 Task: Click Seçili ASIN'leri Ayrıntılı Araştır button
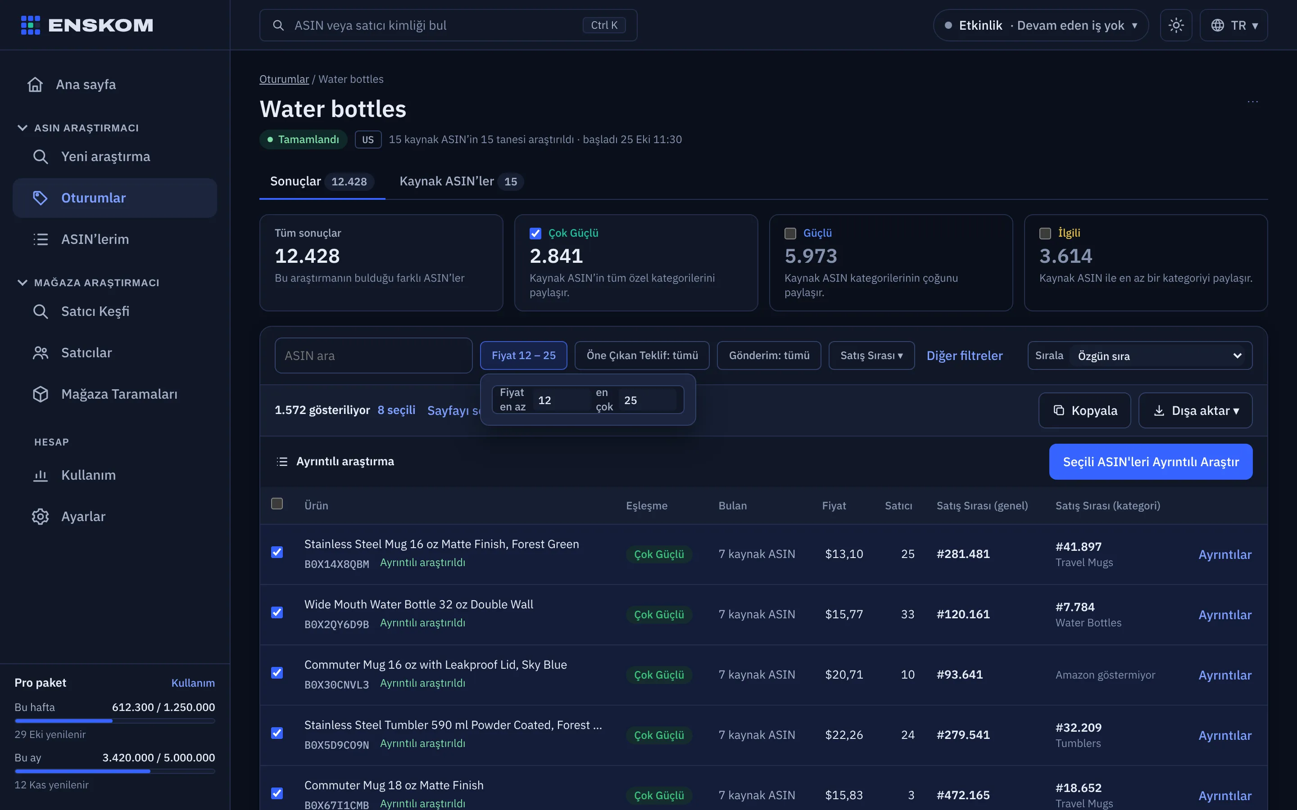pyautogui.click(x=1151, y=462)
